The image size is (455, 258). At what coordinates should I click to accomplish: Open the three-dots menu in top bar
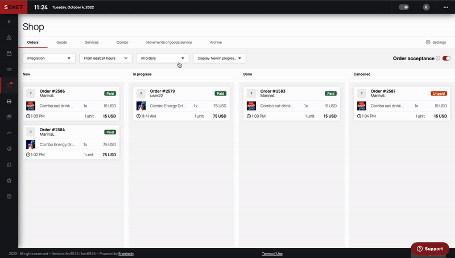click(x=446, y=7)
